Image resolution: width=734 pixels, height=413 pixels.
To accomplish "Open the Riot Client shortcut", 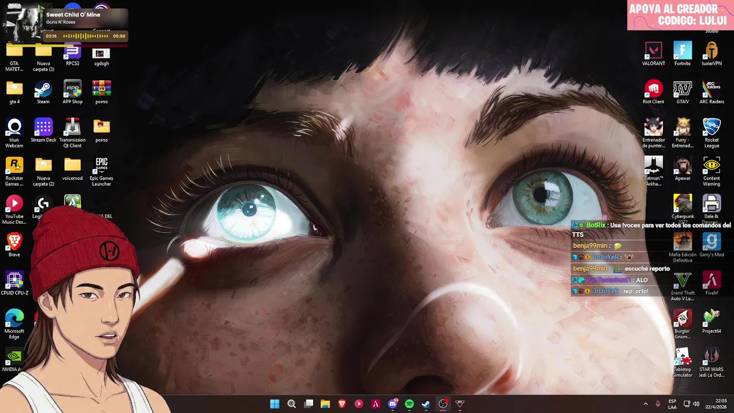I will (653, 92).
